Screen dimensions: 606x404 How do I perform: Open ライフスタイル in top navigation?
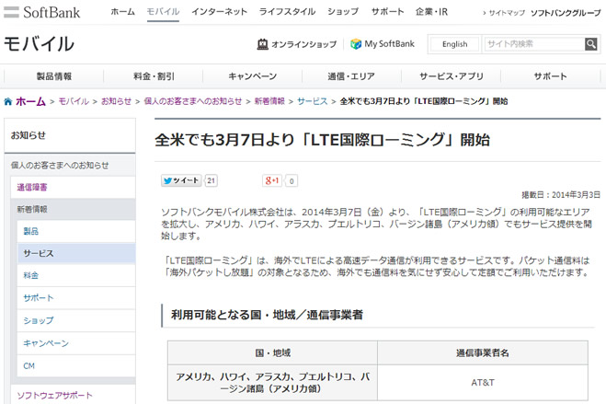pyautogui.click(x=287, y=12)
